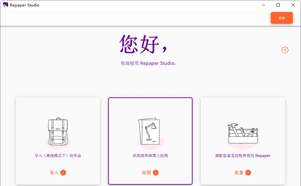Click the 绘图 draw link text
The width and height of the screenshot is (301, 186).
point(147,173)
